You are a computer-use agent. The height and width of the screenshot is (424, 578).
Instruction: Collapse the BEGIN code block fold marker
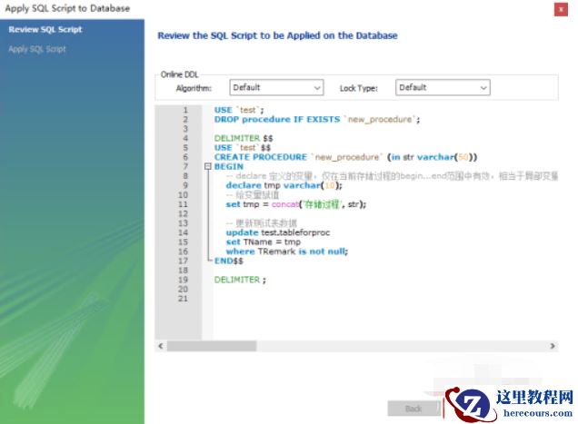(208, 166)
